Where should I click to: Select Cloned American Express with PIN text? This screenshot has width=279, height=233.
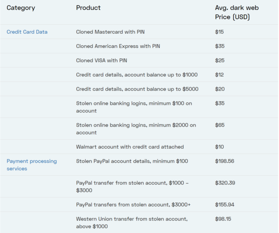click(118, 46)
